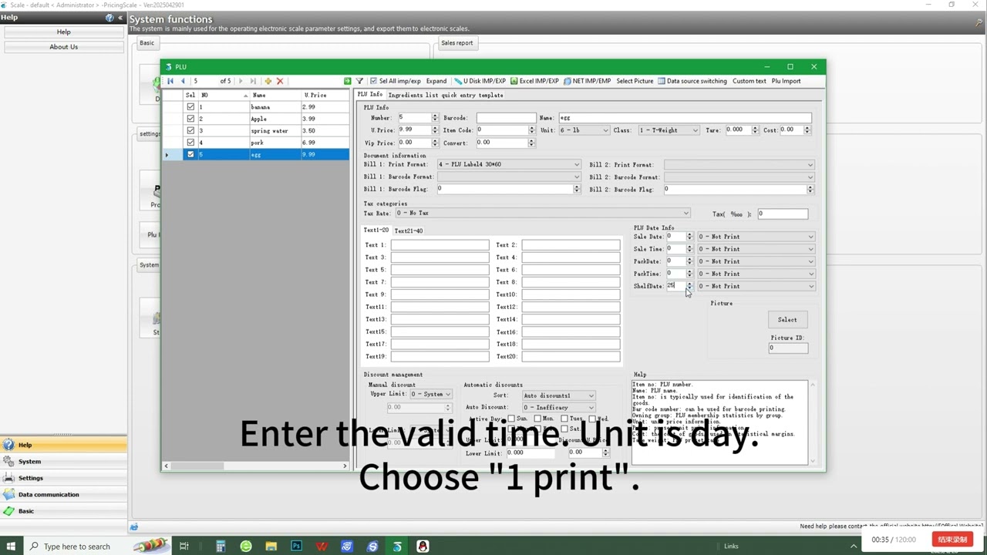
Task: Uncheck the spring water row checkbox
Action: point(190,130)
